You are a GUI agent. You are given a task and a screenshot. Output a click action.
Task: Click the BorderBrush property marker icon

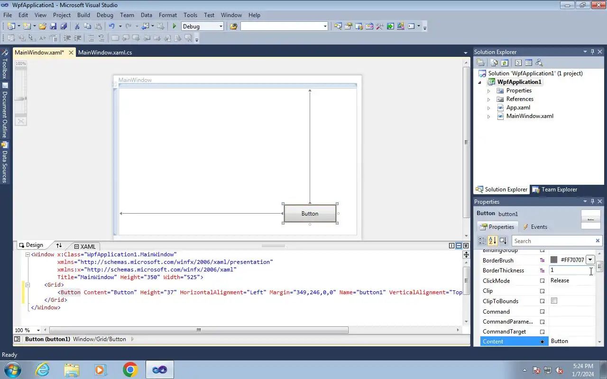[x=543, y=260]
